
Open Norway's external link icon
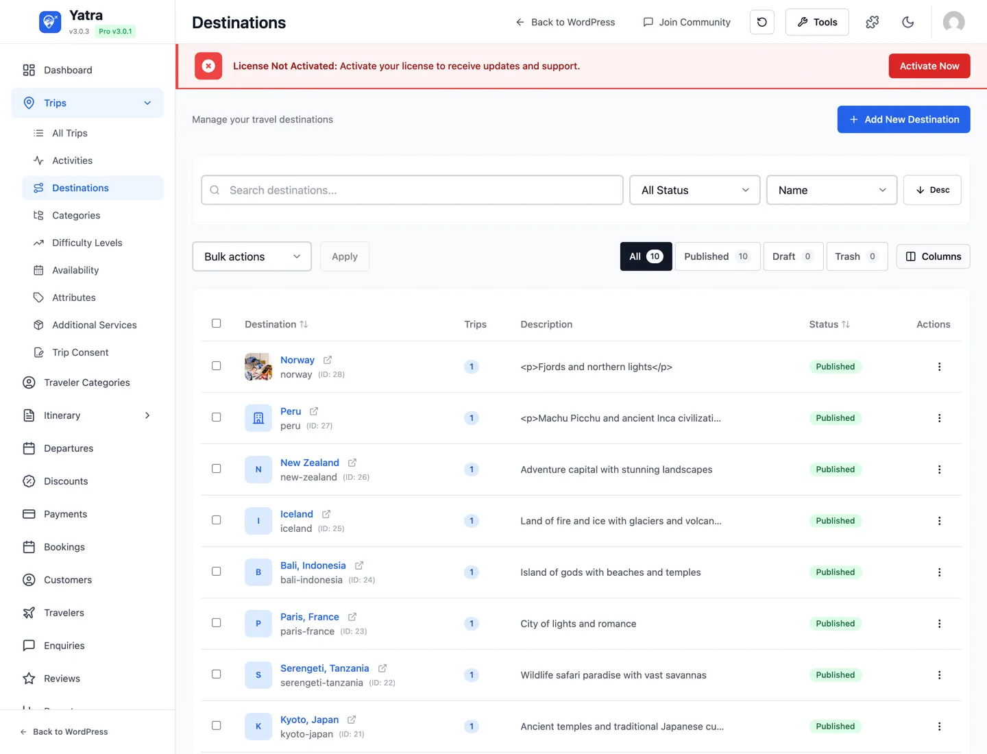328,360
